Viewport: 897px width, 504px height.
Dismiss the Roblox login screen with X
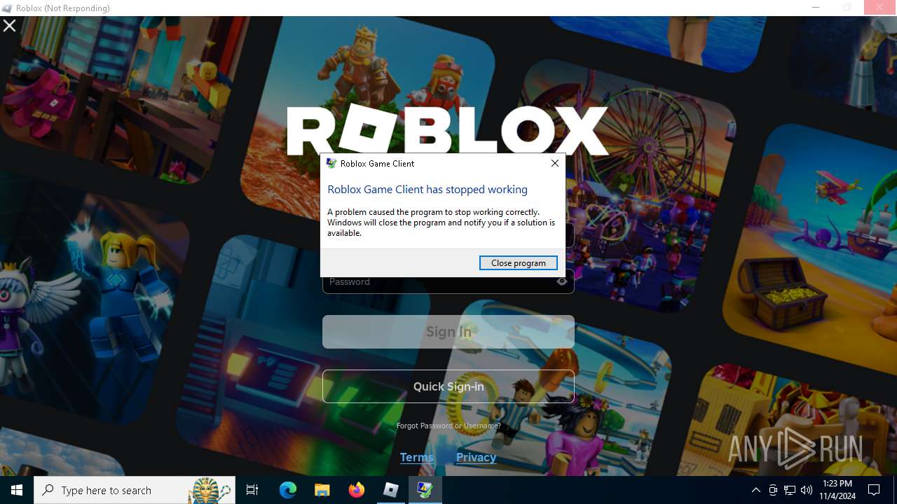click(10, 26)
